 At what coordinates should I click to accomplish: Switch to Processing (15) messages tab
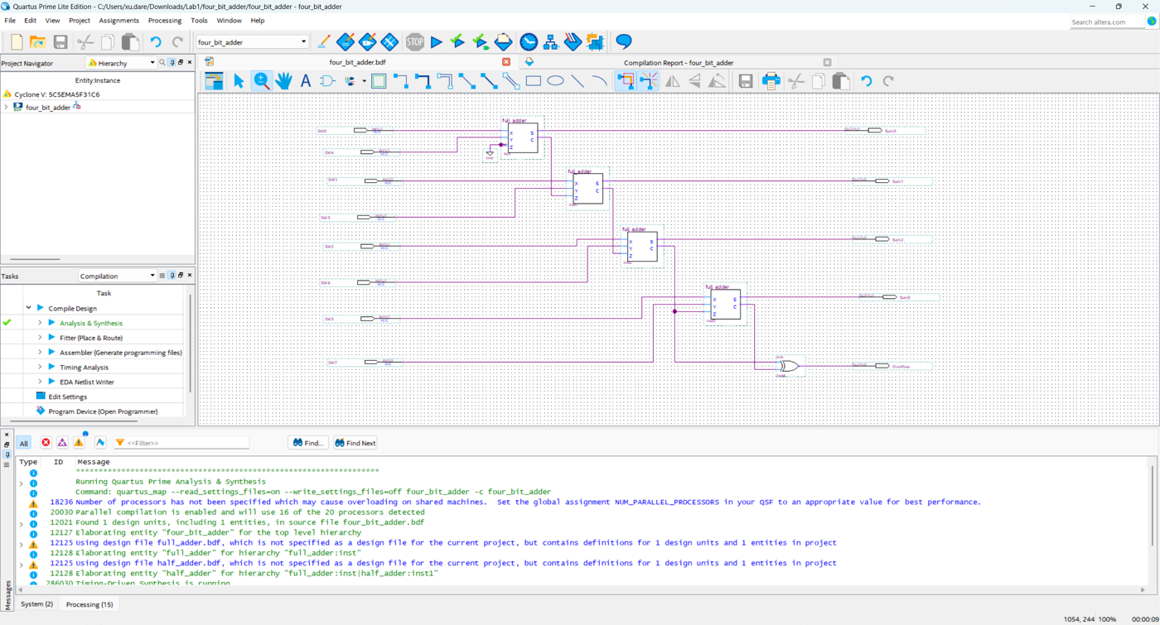pos(89,604)
